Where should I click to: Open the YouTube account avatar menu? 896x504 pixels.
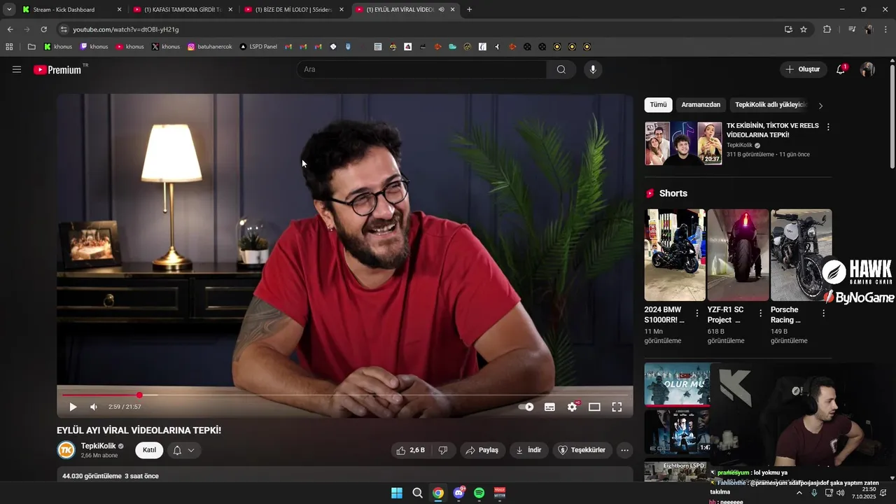click(867, 69)
